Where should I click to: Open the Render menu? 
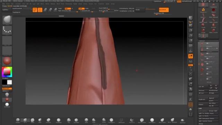coord(75,4)
